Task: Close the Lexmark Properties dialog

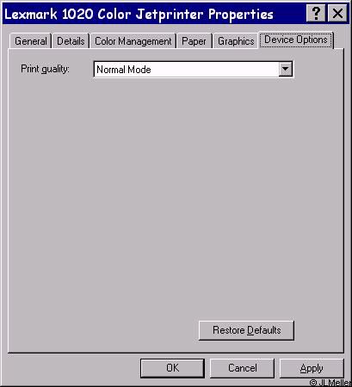Action: click(337, 14)
